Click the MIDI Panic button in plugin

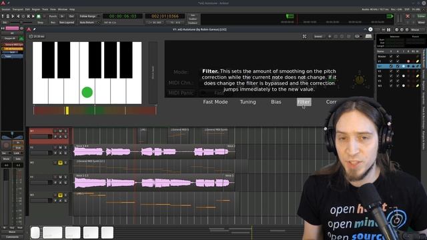[x=181, y=93]
